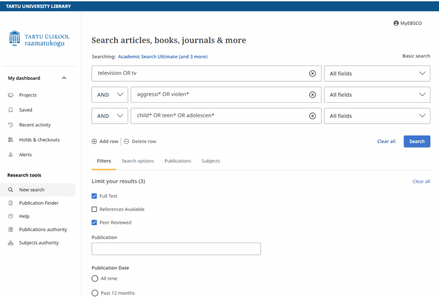439x297 pixels.
Task: Click the MyEBSCO account icon
Action: tap(396, 23)
